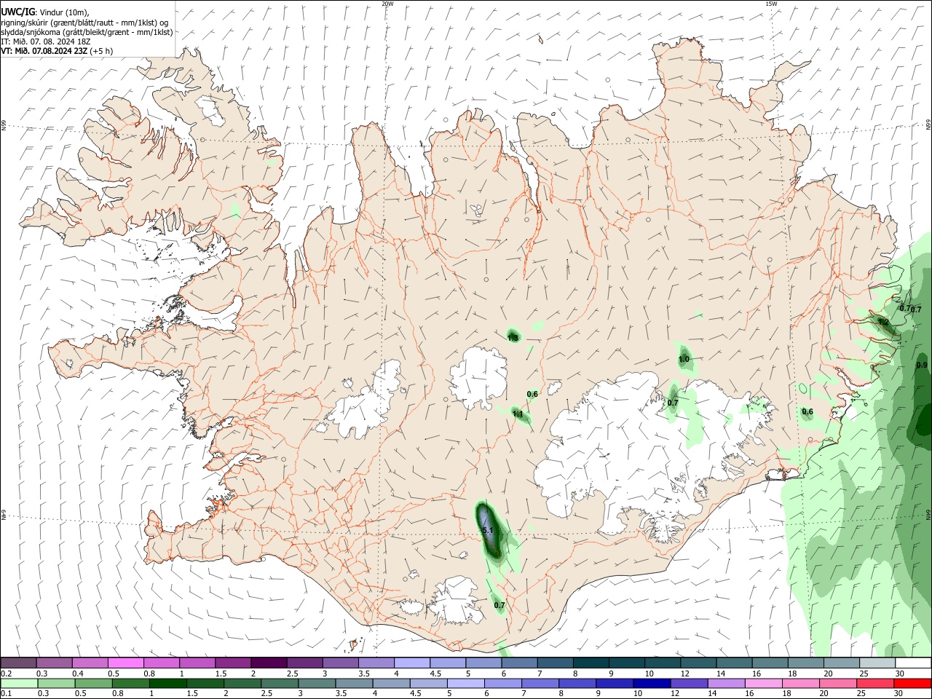Click the 5.1 precipitation value on the map
Screen dimensions: 932x699
[489, 531]
